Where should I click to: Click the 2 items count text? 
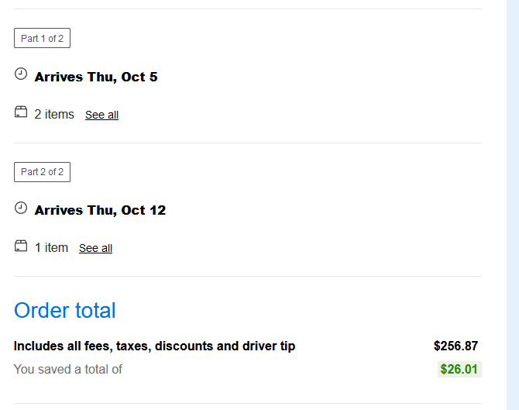54,114
